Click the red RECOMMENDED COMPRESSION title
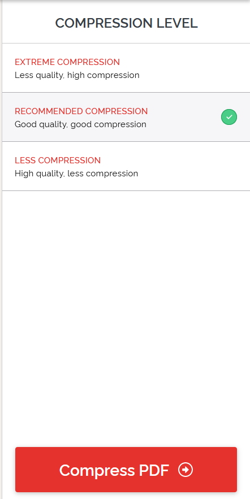 click(x=81, y=111)
